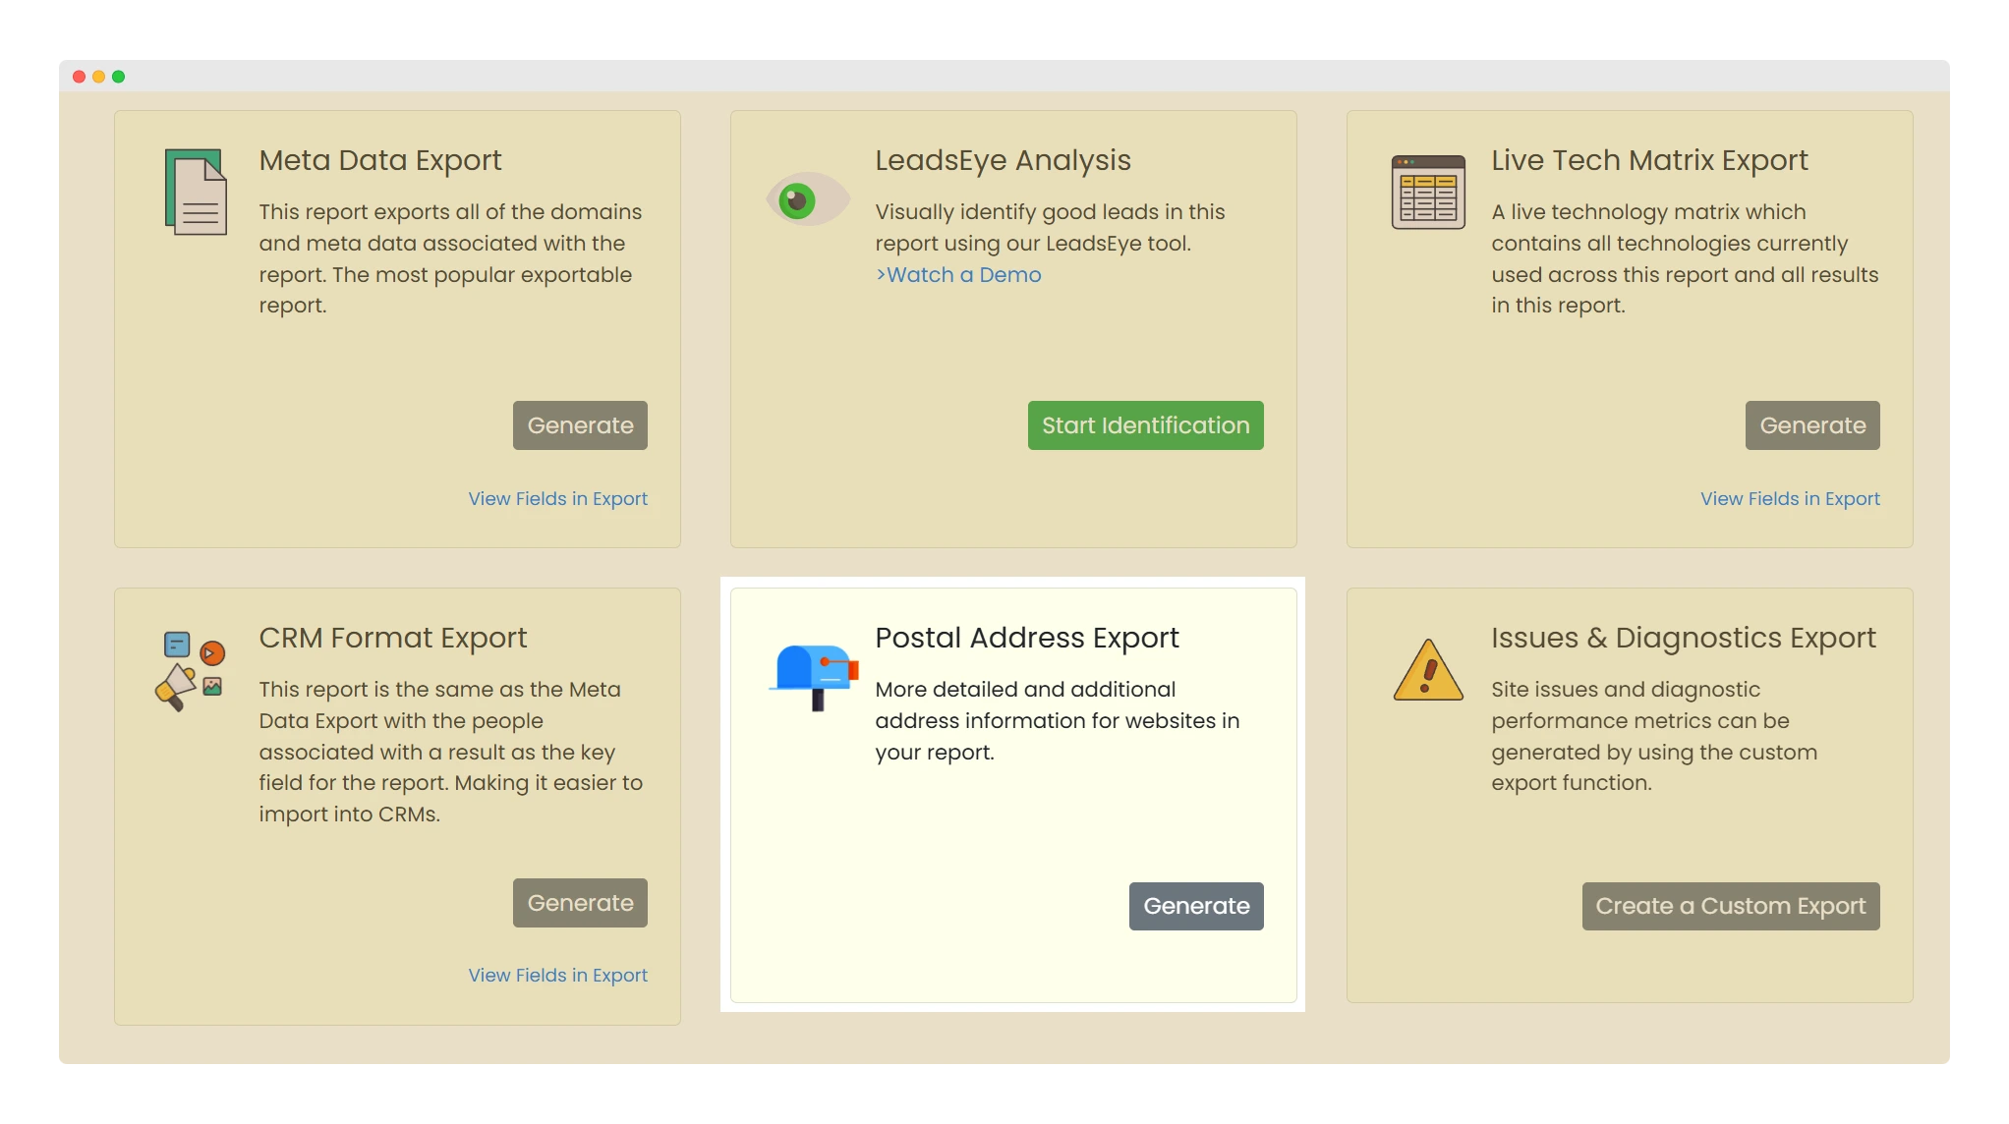Generate the Postal Address Export

click(x=1195, y=906)
